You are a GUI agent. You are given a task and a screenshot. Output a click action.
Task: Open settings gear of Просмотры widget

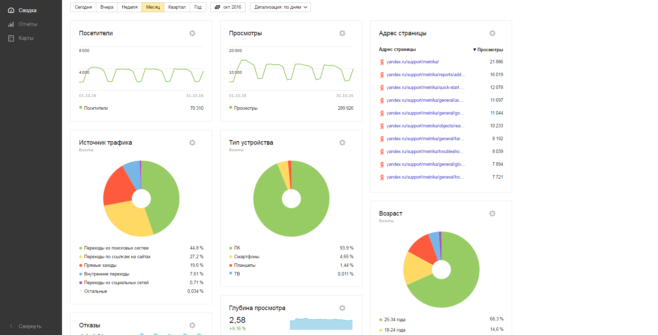342,33
